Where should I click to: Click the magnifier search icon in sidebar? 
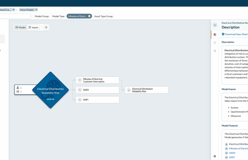point(215,51)
